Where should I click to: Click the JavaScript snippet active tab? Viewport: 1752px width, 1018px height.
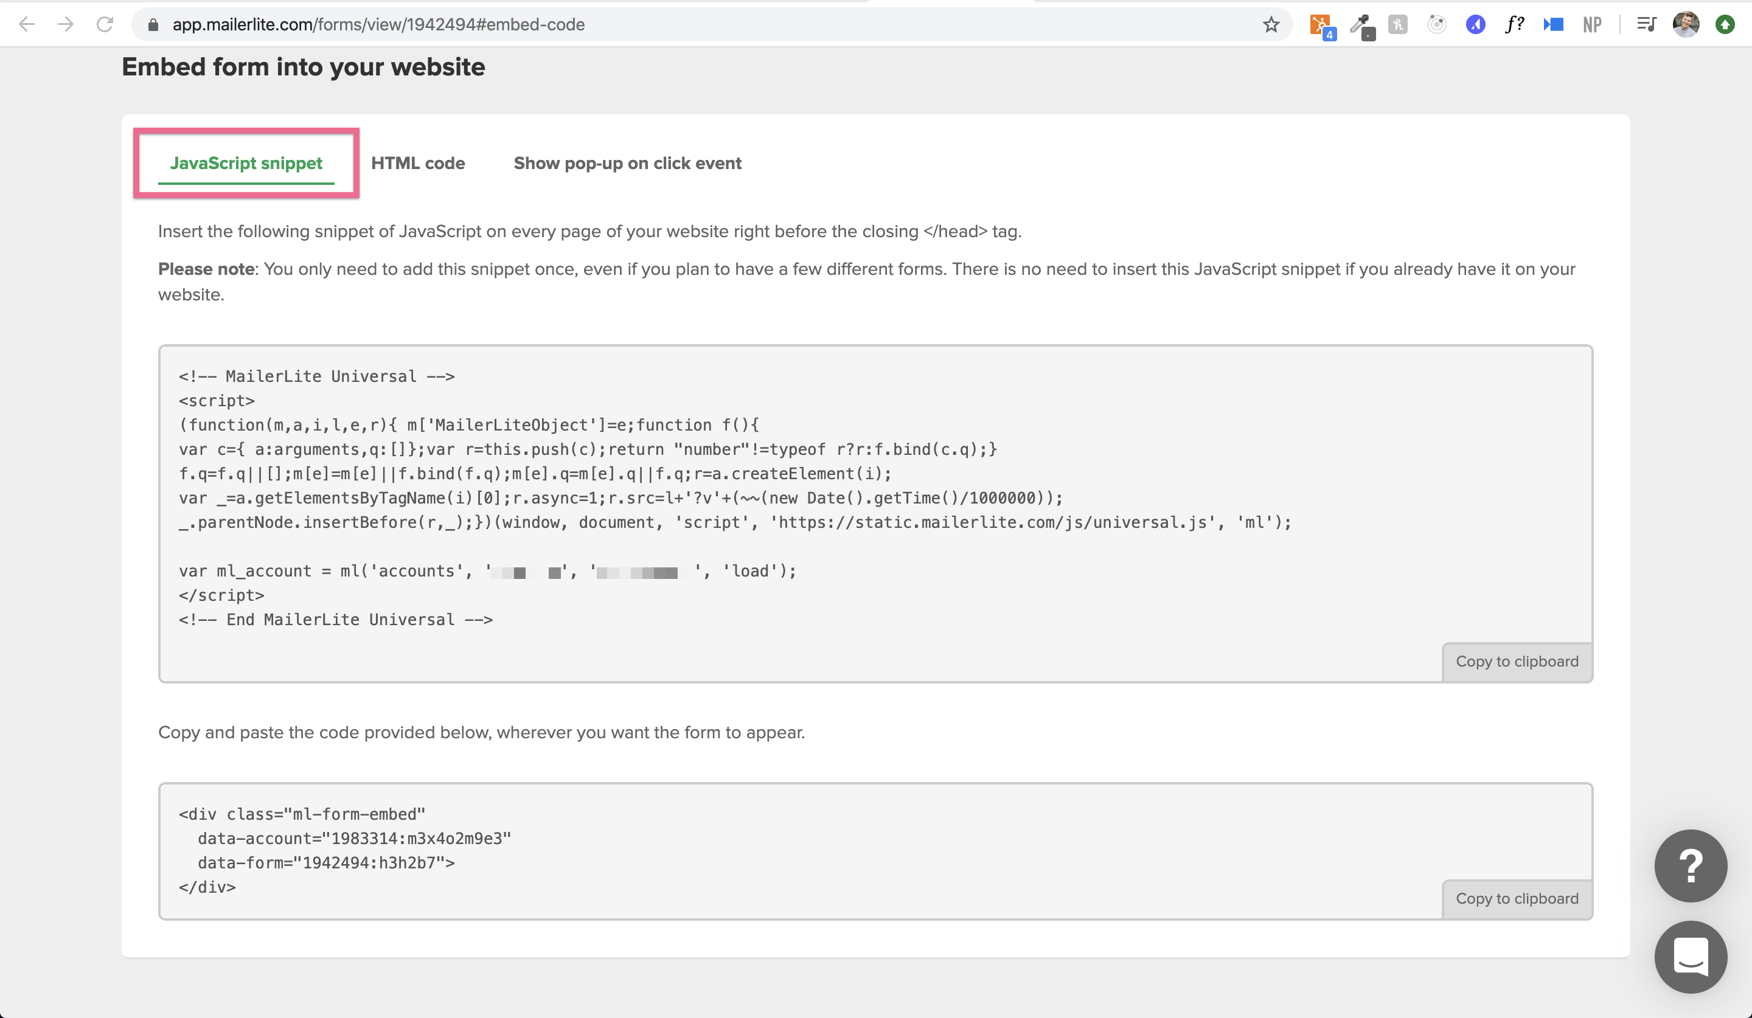pos(245,162)
